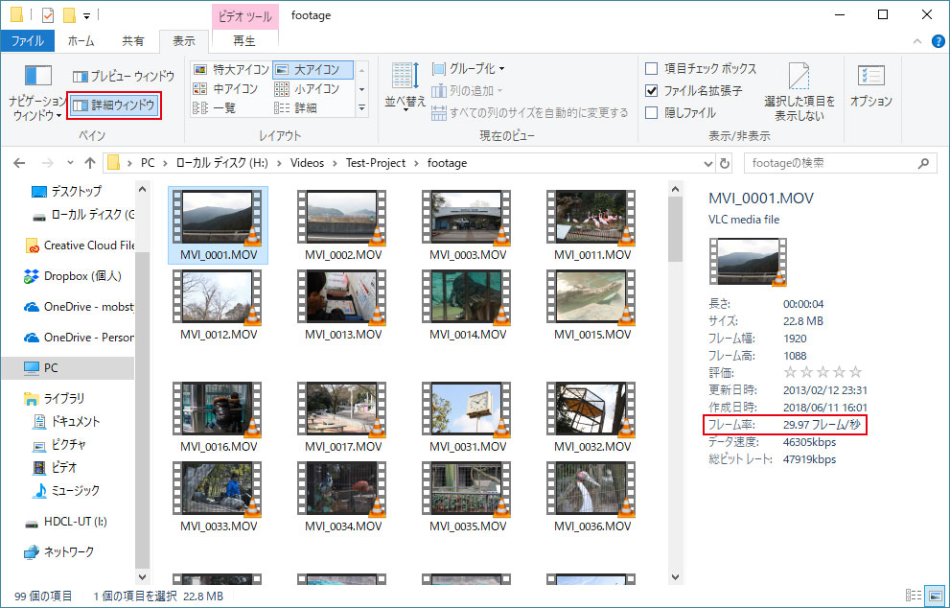This screenshot has height=608, width=950.
Task: Switch to the View (表示) tab
Action: 184,40
